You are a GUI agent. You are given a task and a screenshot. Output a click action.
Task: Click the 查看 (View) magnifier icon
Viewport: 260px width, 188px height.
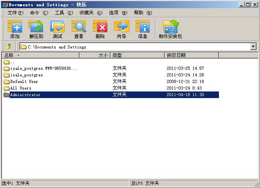coord(79,28)
